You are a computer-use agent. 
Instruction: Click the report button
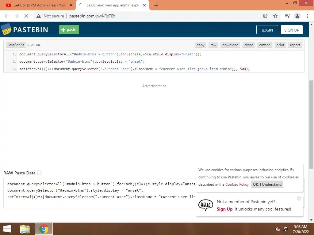[295, 45]
